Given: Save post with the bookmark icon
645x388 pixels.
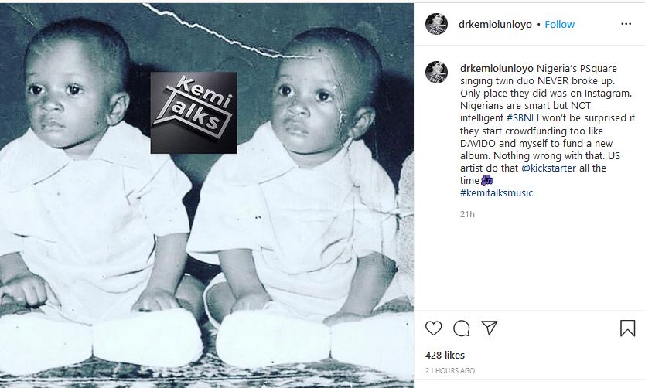Looking at the screenshot, I should [627, 328].
